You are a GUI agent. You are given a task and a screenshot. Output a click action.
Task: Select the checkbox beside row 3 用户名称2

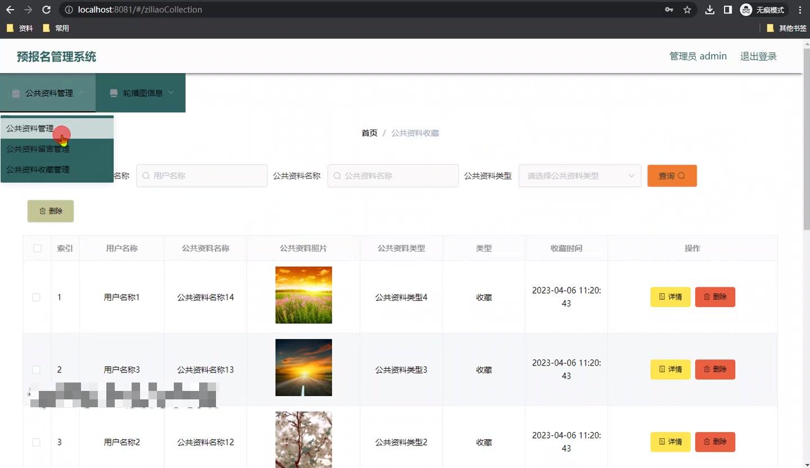pos(36,442)
